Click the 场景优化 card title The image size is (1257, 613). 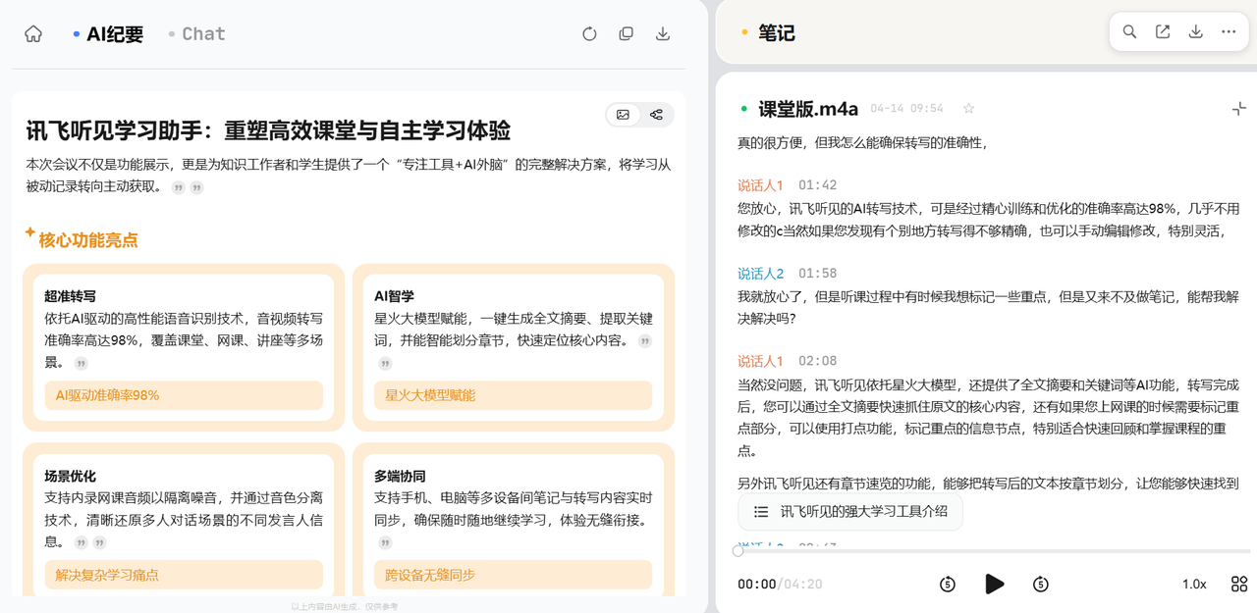point(70,476)
